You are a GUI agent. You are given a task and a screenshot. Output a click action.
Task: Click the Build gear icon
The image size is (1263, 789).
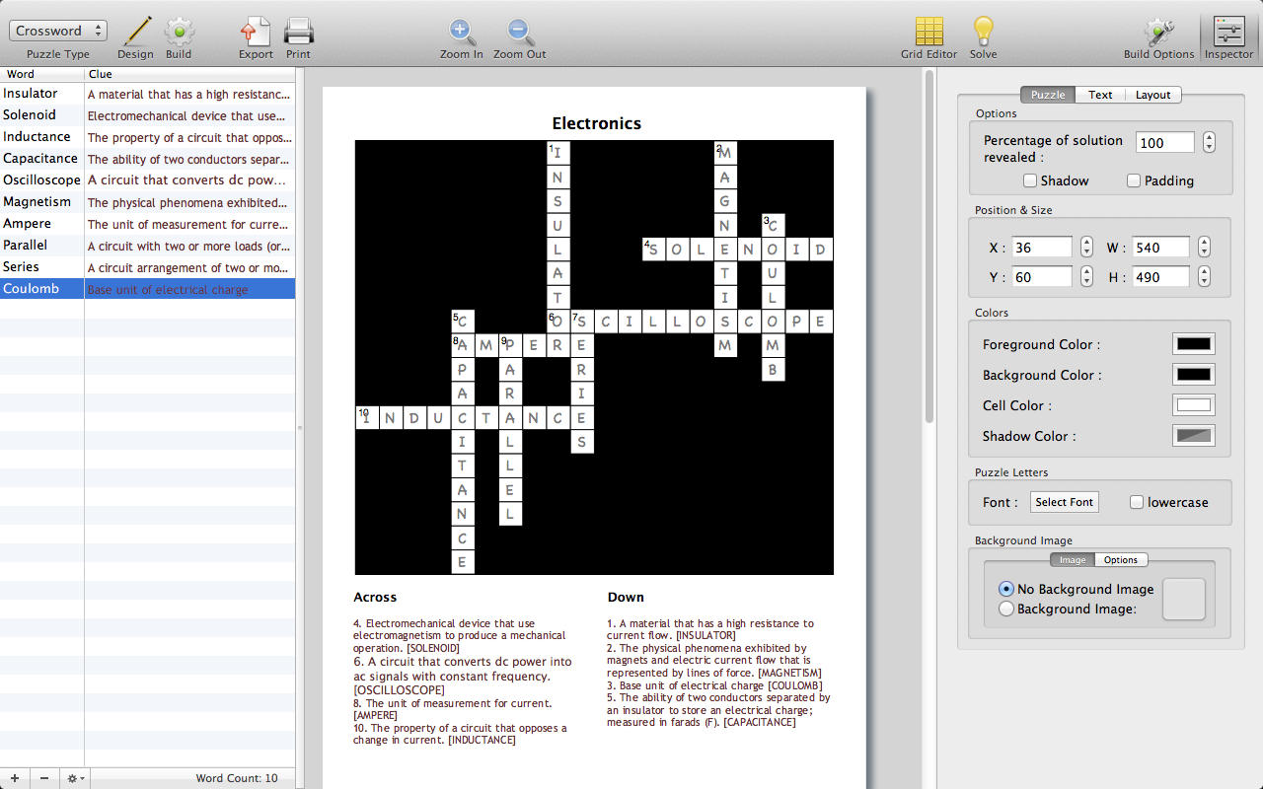click(x=179, y=32)
